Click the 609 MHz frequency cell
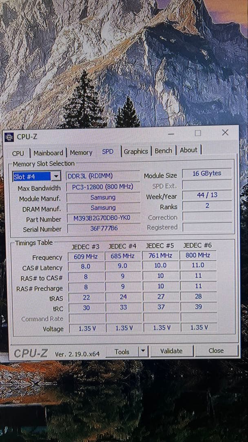Screen dimensions: 248x442 [x=86, y=257]
